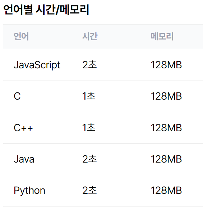Click the 언어 column header

click(21, 36)
